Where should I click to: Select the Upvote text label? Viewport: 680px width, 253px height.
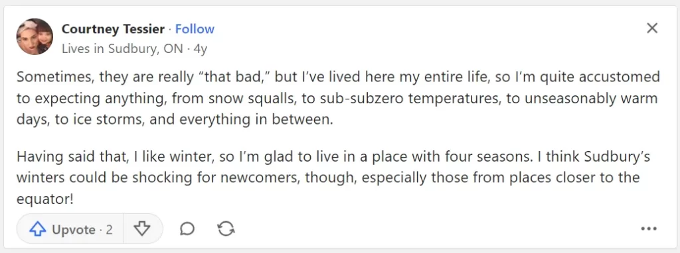point(74,230)
